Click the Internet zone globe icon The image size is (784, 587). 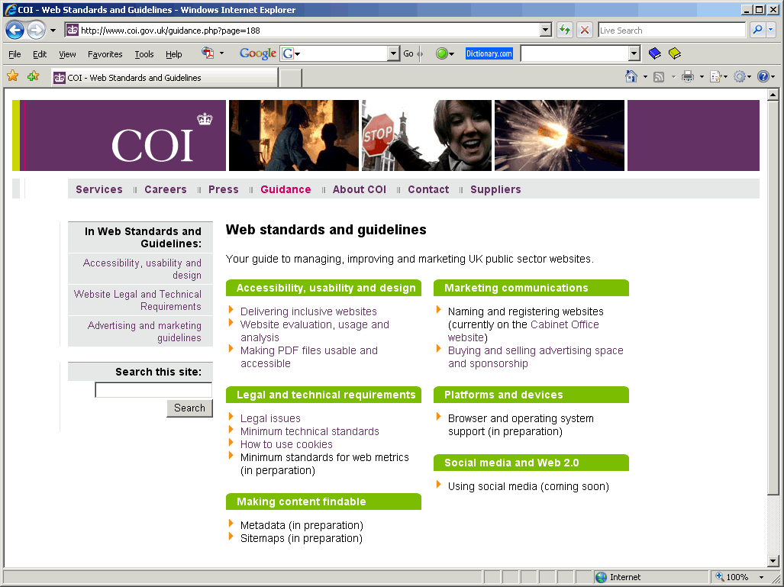601,577
